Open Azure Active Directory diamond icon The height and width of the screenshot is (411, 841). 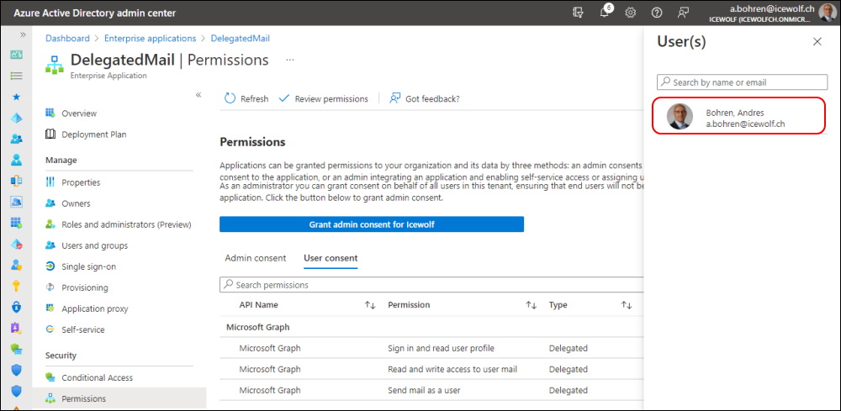[17, 118]
